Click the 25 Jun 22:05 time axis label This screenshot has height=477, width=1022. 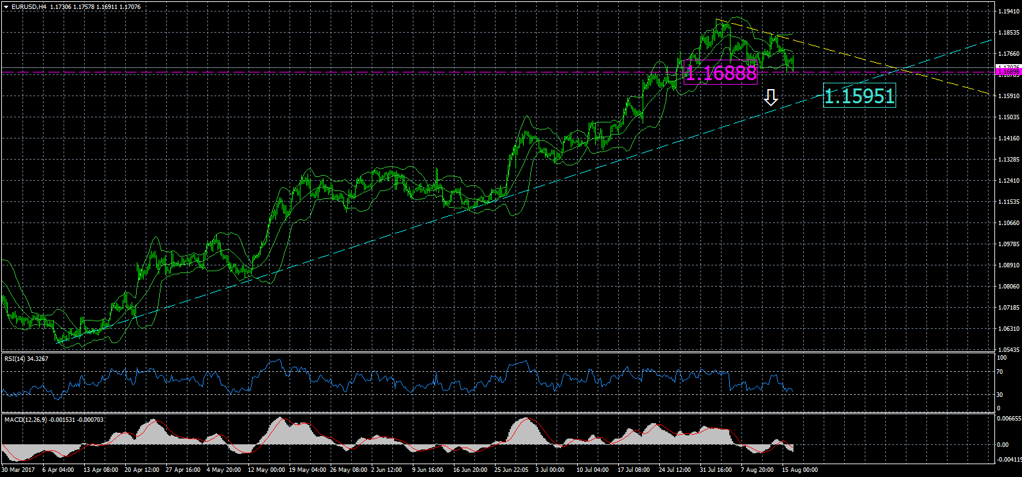(511, 470)
